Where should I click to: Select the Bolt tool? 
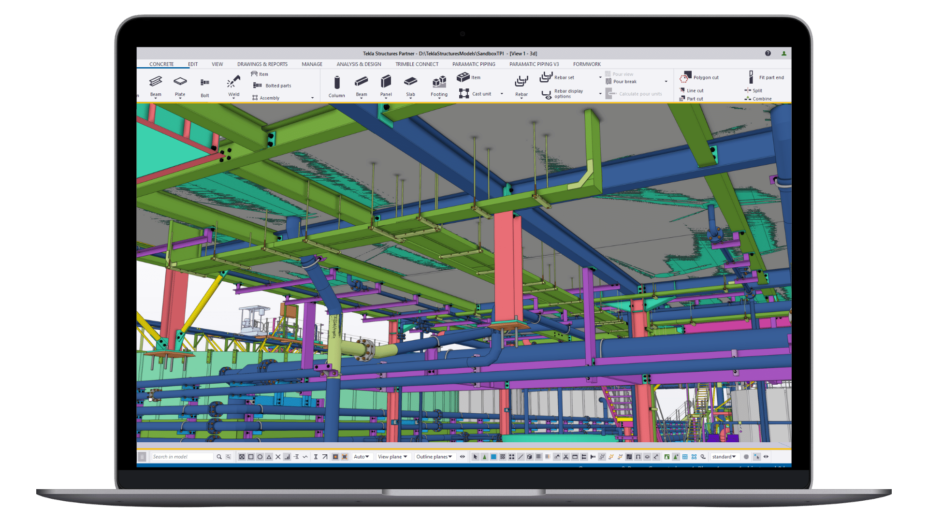click(205, 83)
